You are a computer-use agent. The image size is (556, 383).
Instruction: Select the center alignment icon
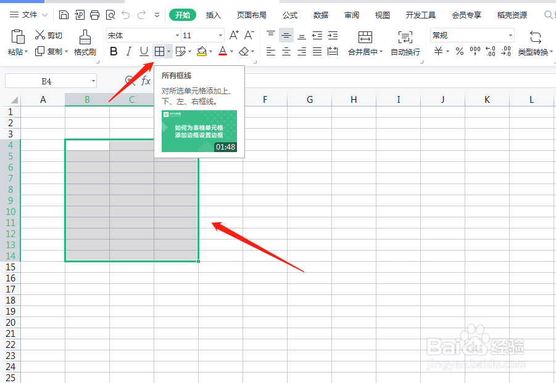[286, 51]
